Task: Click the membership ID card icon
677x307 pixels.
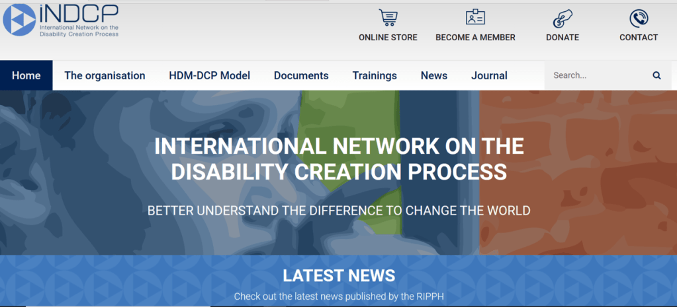Action: [475, 18]
